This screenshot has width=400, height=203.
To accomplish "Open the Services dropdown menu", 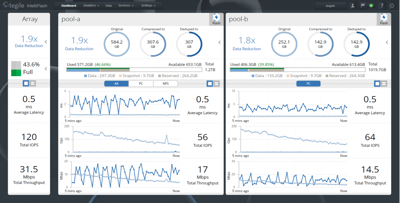I will 126,6.
